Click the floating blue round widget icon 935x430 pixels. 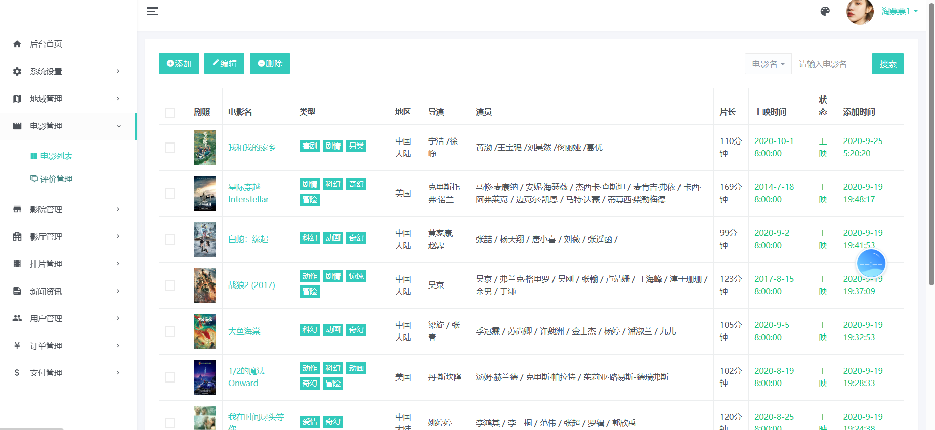[871, 263]
